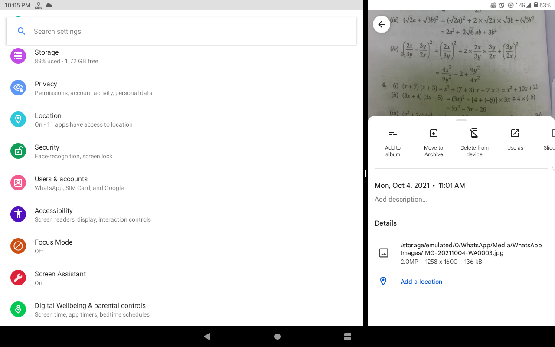Tap the 2.0MP megapixel text
555x347 pixels.
(409, 262)
